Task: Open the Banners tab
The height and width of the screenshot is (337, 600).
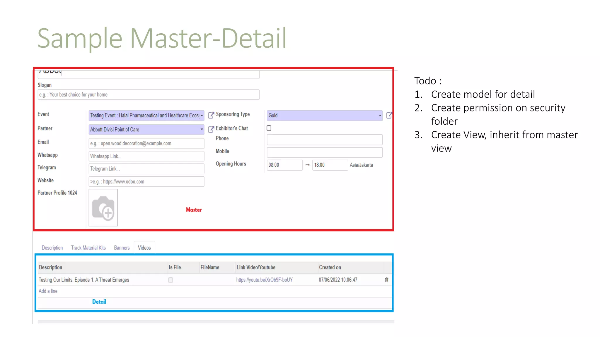Action: pyautogui.click(x=122, y=248)
